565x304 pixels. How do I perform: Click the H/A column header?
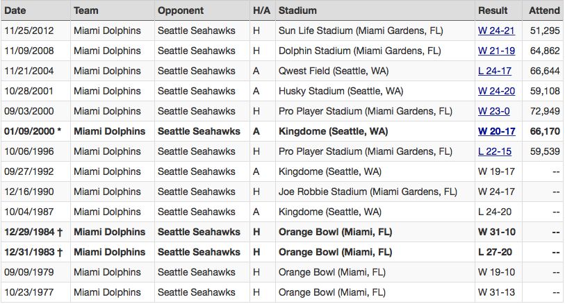tap(261, 10)
